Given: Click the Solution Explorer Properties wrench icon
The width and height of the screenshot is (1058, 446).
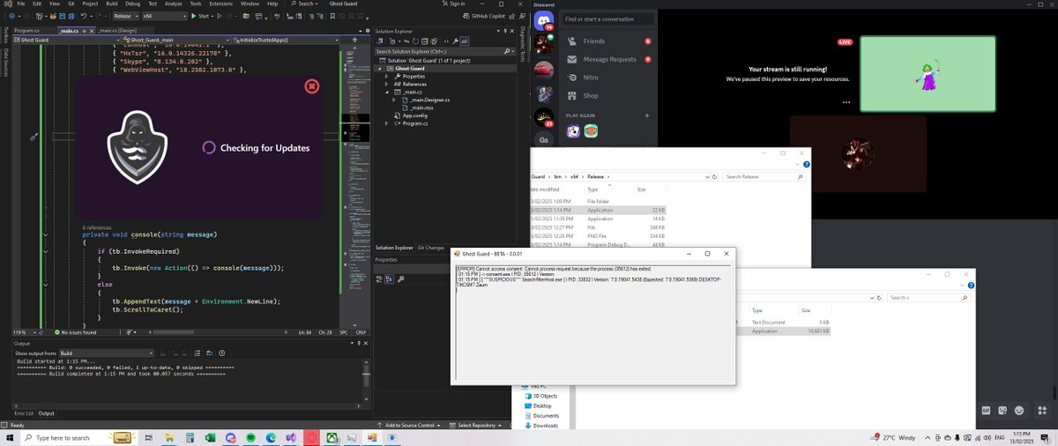Looking at the screenshot, I should [x=453, y=41].
